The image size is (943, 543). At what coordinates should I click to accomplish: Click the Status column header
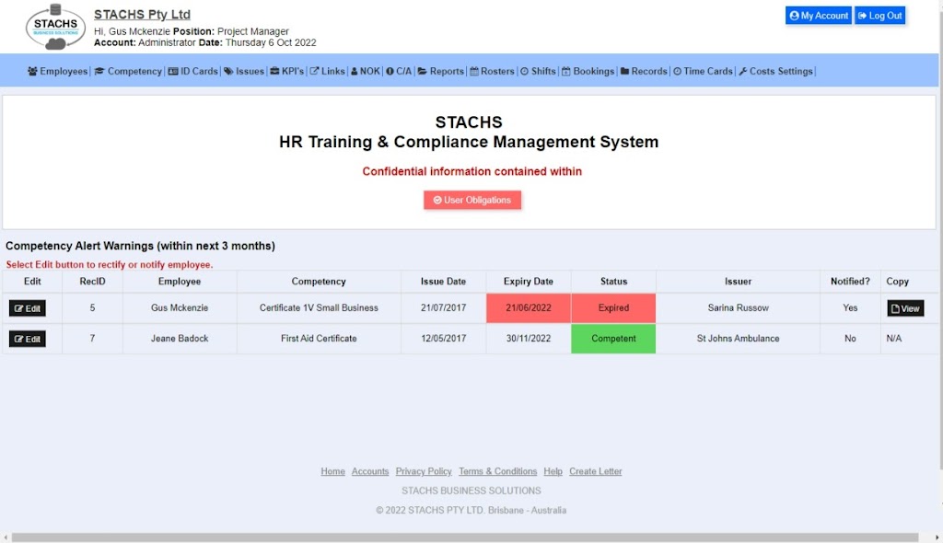pos(613,282)
